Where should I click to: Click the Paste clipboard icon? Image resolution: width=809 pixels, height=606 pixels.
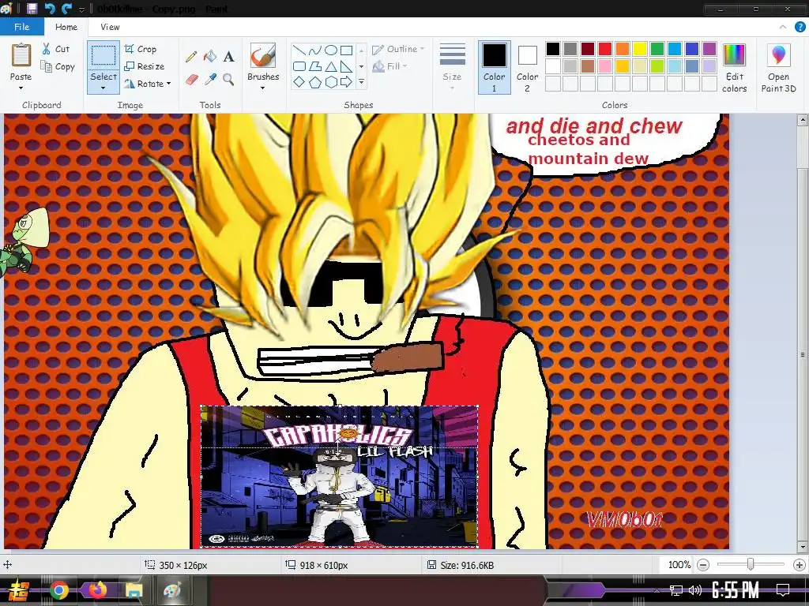click(x=21, y=55)
